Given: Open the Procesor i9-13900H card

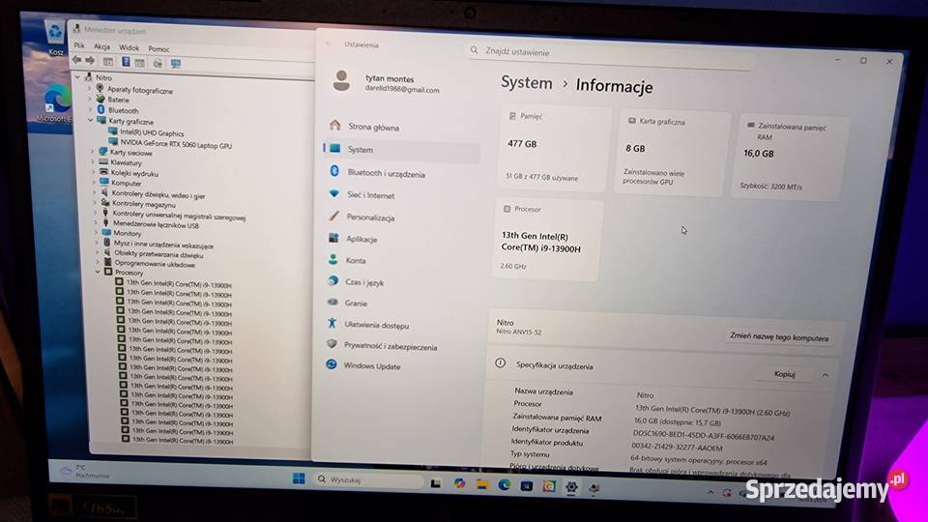Looking at the screenshot, I should 547,239.
